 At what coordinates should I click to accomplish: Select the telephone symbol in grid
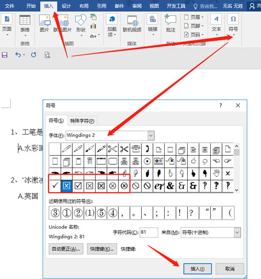point(136,149)
